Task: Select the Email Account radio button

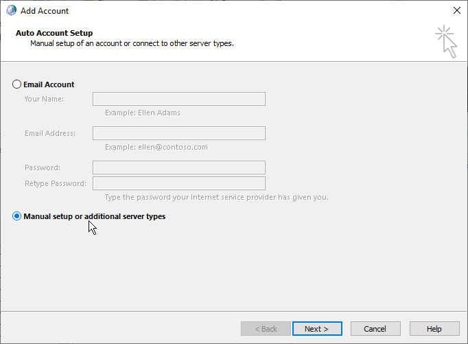Action: click(x=16, y=84)
